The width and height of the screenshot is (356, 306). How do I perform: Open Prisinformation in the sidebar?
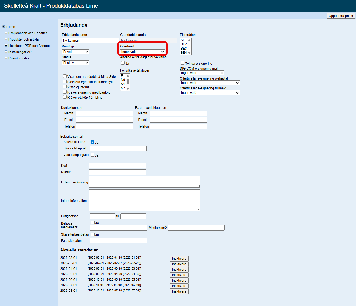coord(19,58)
